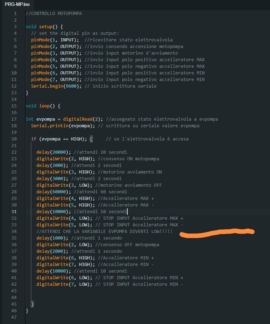Click digitalWrite(4, HIGH) statement
The height and width of the screenshot is (324, 270).
66,199
